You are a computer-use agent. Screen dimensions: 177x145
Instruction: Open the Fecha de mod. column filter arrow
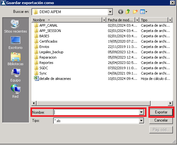[137, 20]
